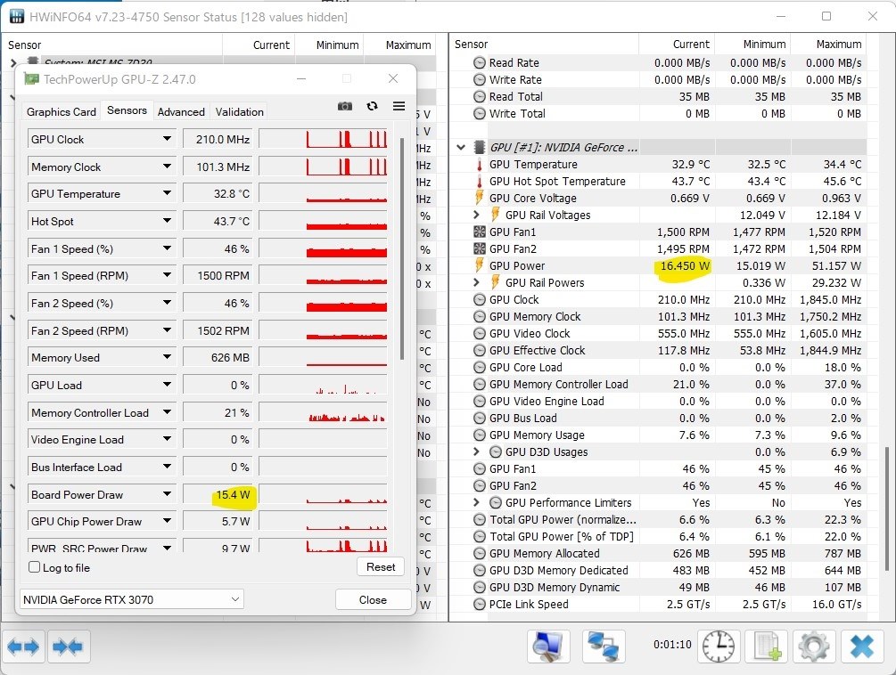This screenshot has height=675, width=896.
Task: Click the HWiNFO right panel scrollbar thumb
Action: click(x=887, y=508)
